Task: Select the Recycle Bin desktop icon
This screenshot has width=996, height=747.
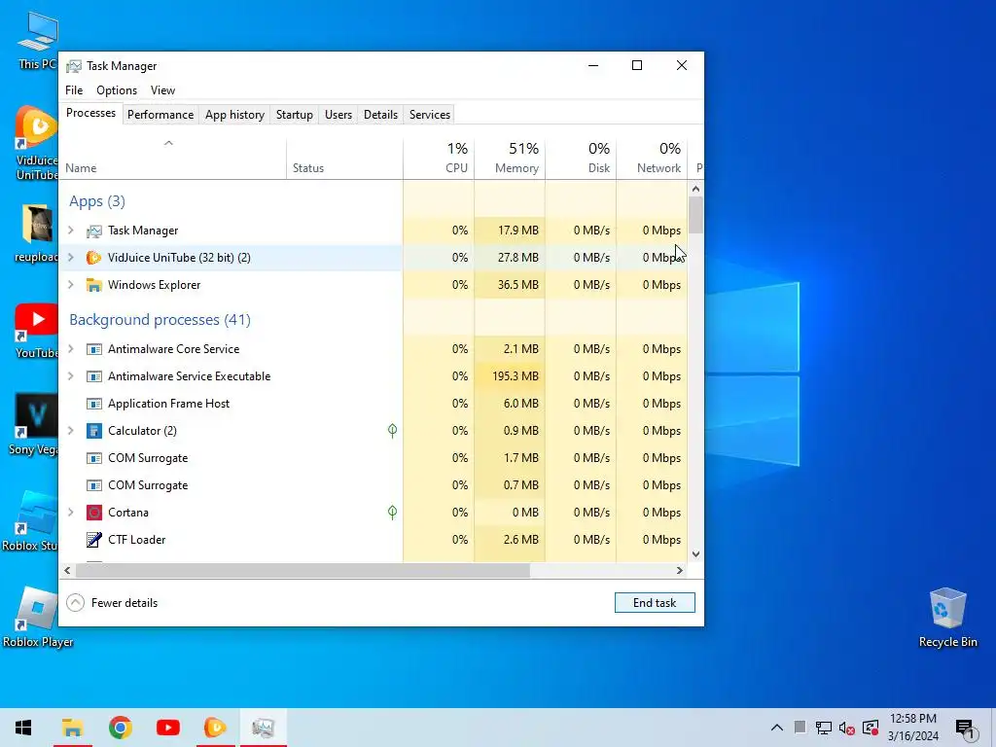Action: point(947,618)
